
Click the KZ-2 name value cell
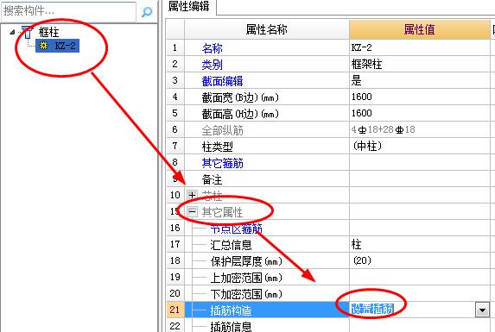419,48
